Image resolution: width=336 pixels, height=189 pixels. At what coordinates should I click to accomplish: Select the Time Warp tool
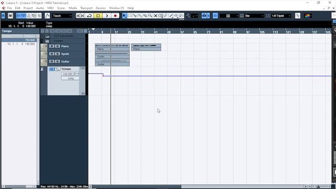[161, 16]
